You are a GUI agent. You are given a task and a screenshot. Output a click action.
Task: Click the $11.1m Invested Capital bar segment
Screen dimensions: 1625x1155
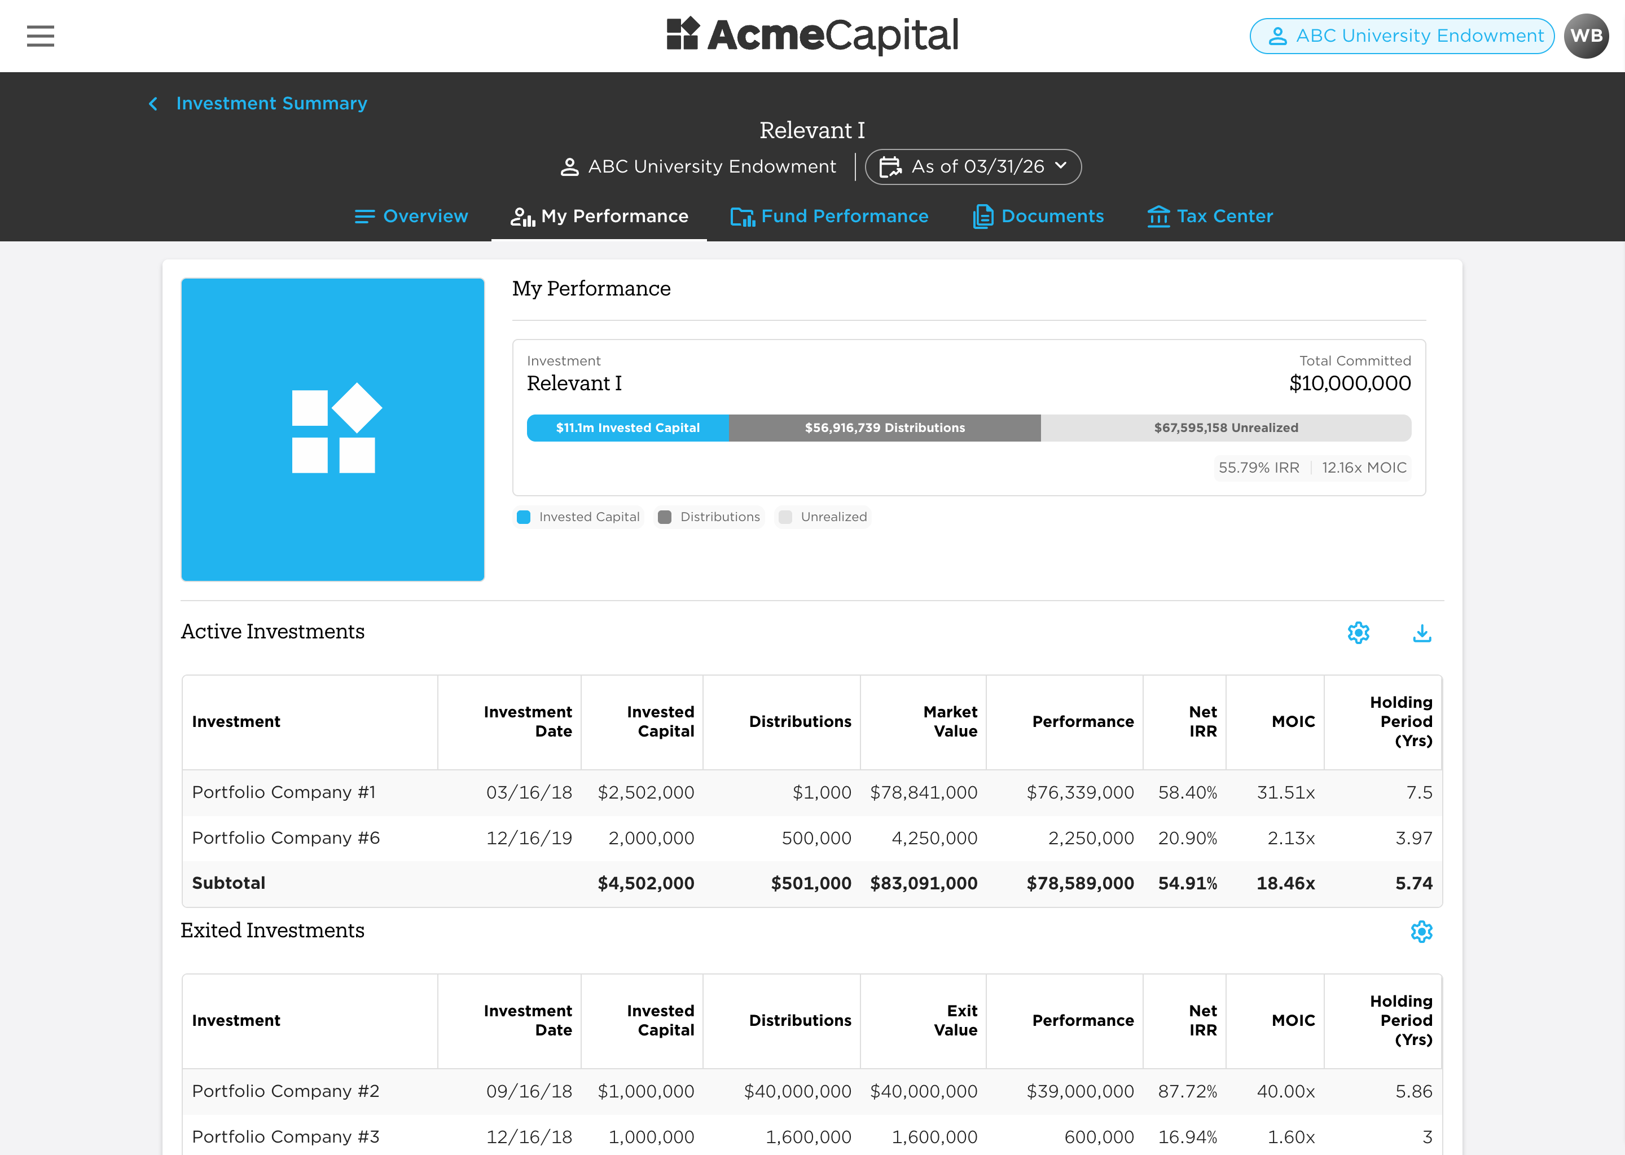[x=627, y=428]
